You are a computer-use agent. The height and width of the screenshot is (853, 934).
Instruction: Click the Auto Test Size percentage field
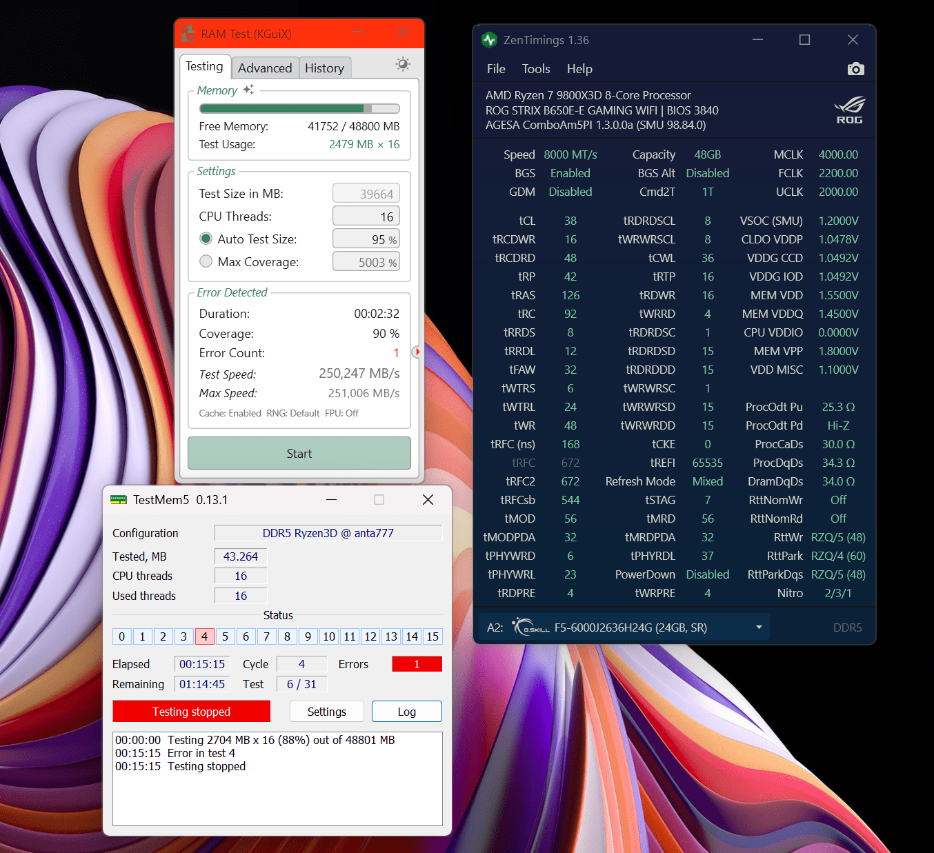366,239
